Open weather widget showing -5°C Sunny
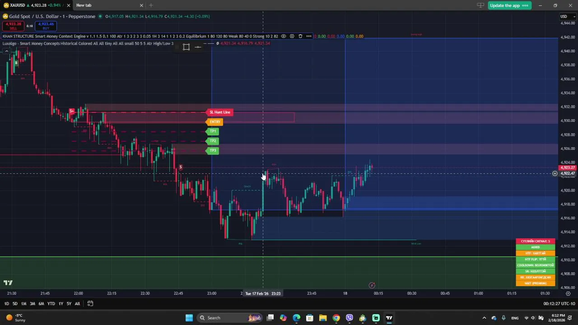The width and height of the screenshot is (578, 325). click(16, 318)
